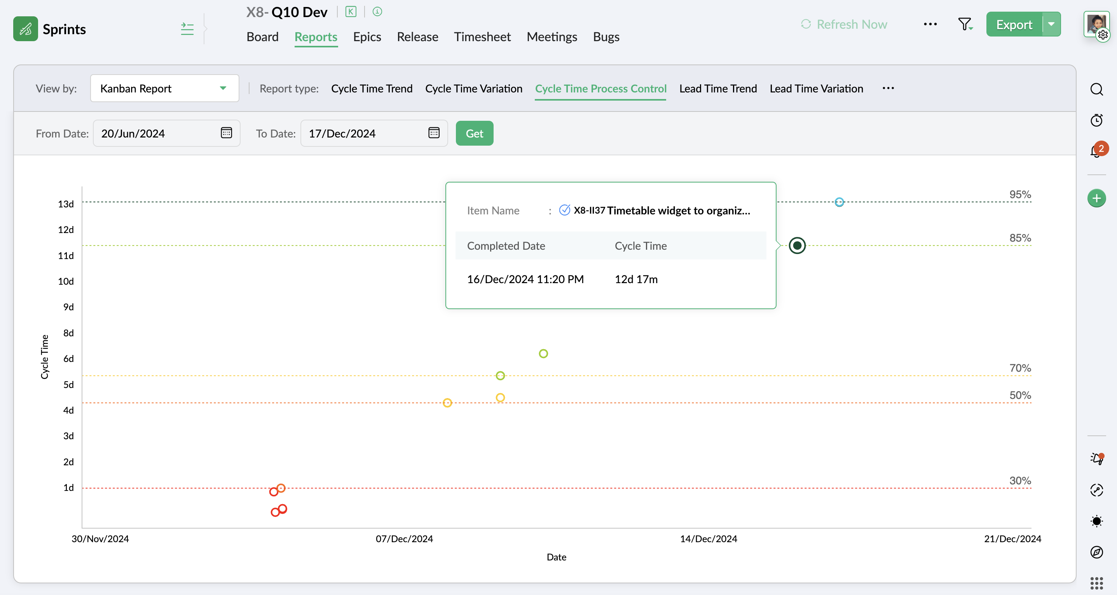Click Refresh Now link
Image resolution: width=1117 pixels, height=595 pixels.
pos(844,24)
